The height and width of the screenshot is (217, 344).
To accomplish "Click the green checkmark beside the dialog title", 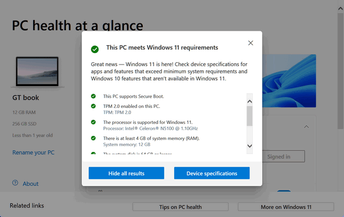I will (95, 49).
